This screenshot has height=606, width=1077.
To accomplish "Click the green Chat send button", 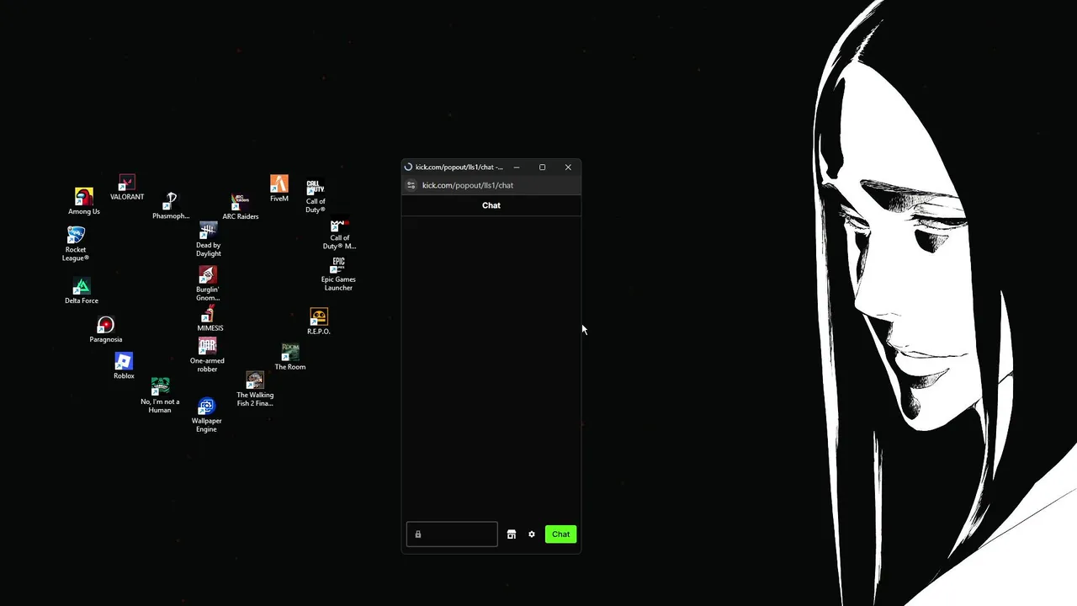I will click(x=560, y=534).
